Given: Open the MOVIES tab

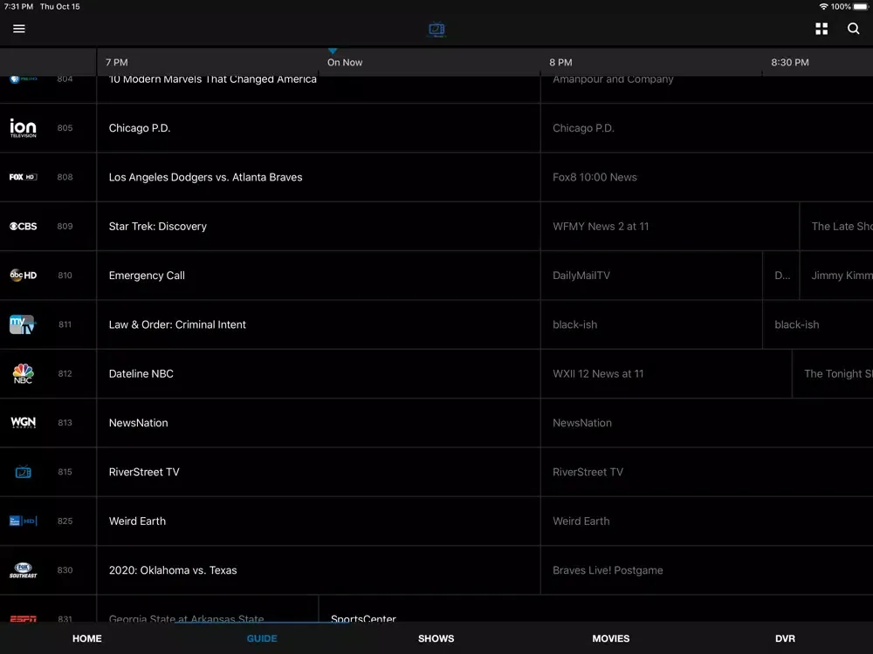Looking at the screenshot, I should click(611, 638).
